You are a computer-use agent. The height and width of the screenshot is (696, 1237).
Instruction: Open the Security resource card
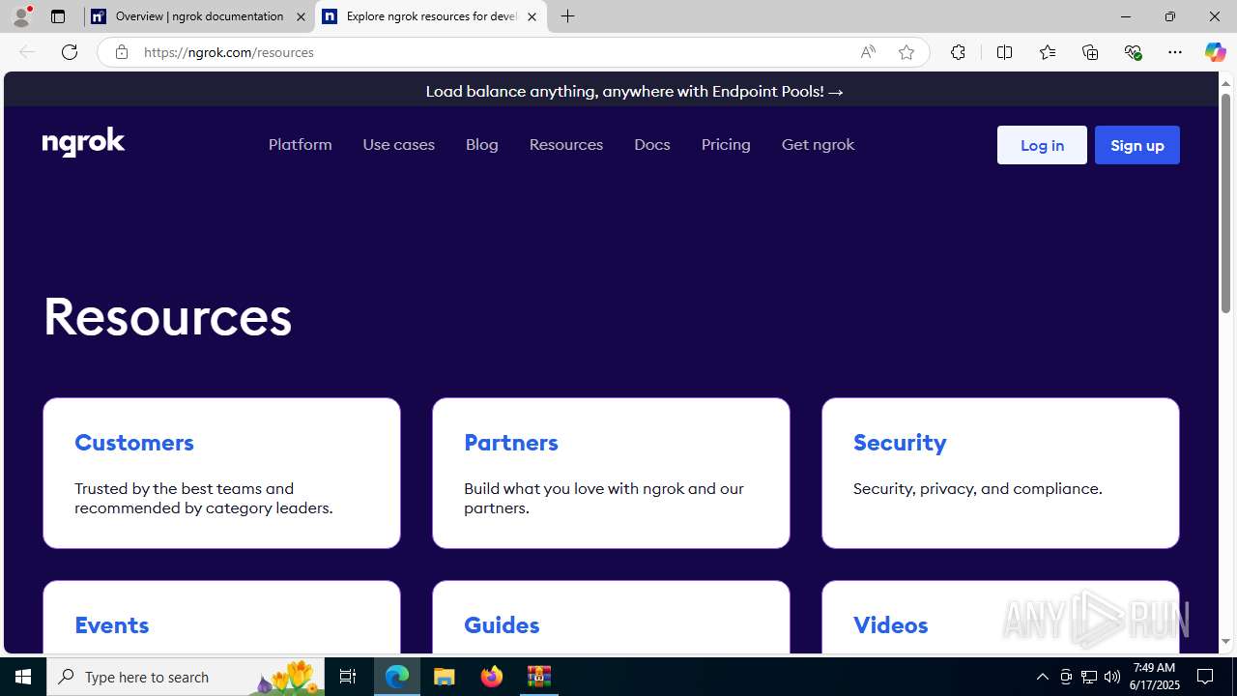[x=1000, y=473]
